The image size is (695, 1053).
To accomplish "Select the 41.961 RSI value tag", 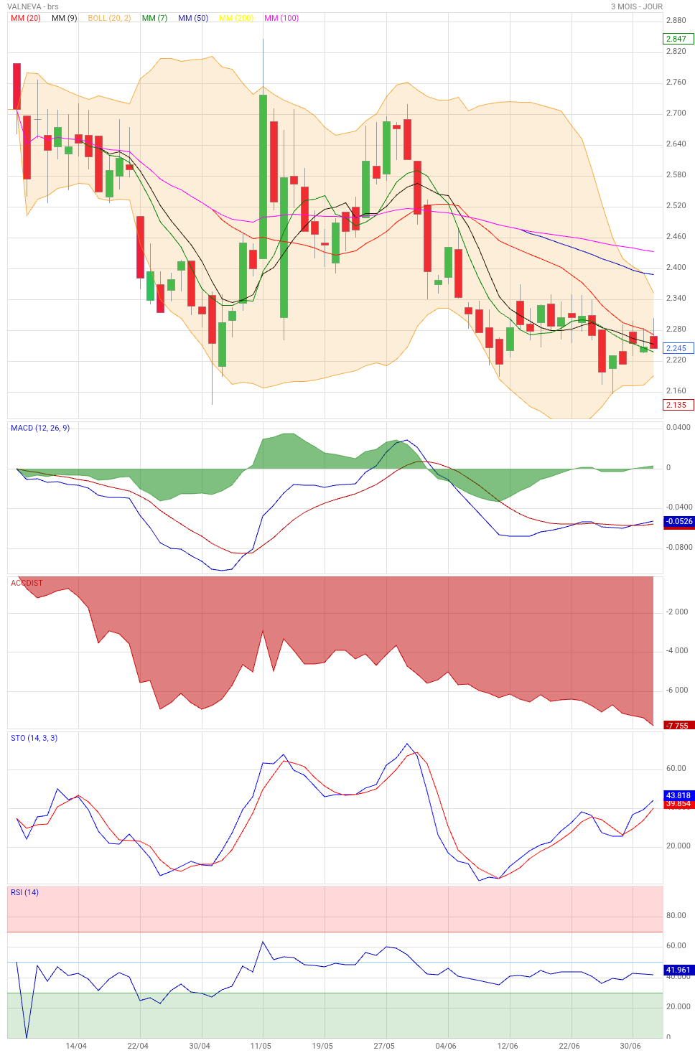I will (x=678, y=970).
